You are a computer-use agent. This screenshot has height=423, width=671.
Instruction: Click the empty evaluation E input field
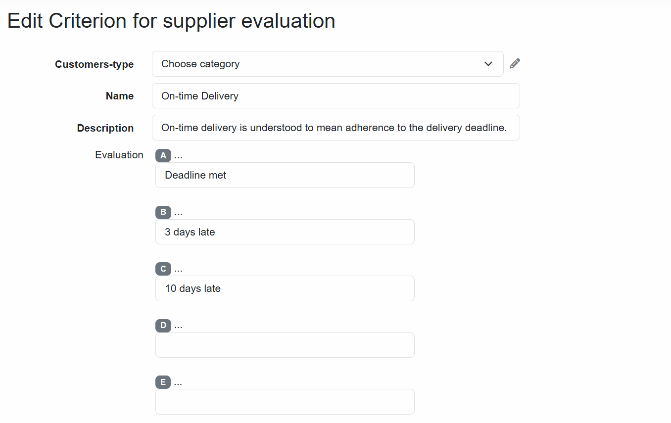coord(285,402)
